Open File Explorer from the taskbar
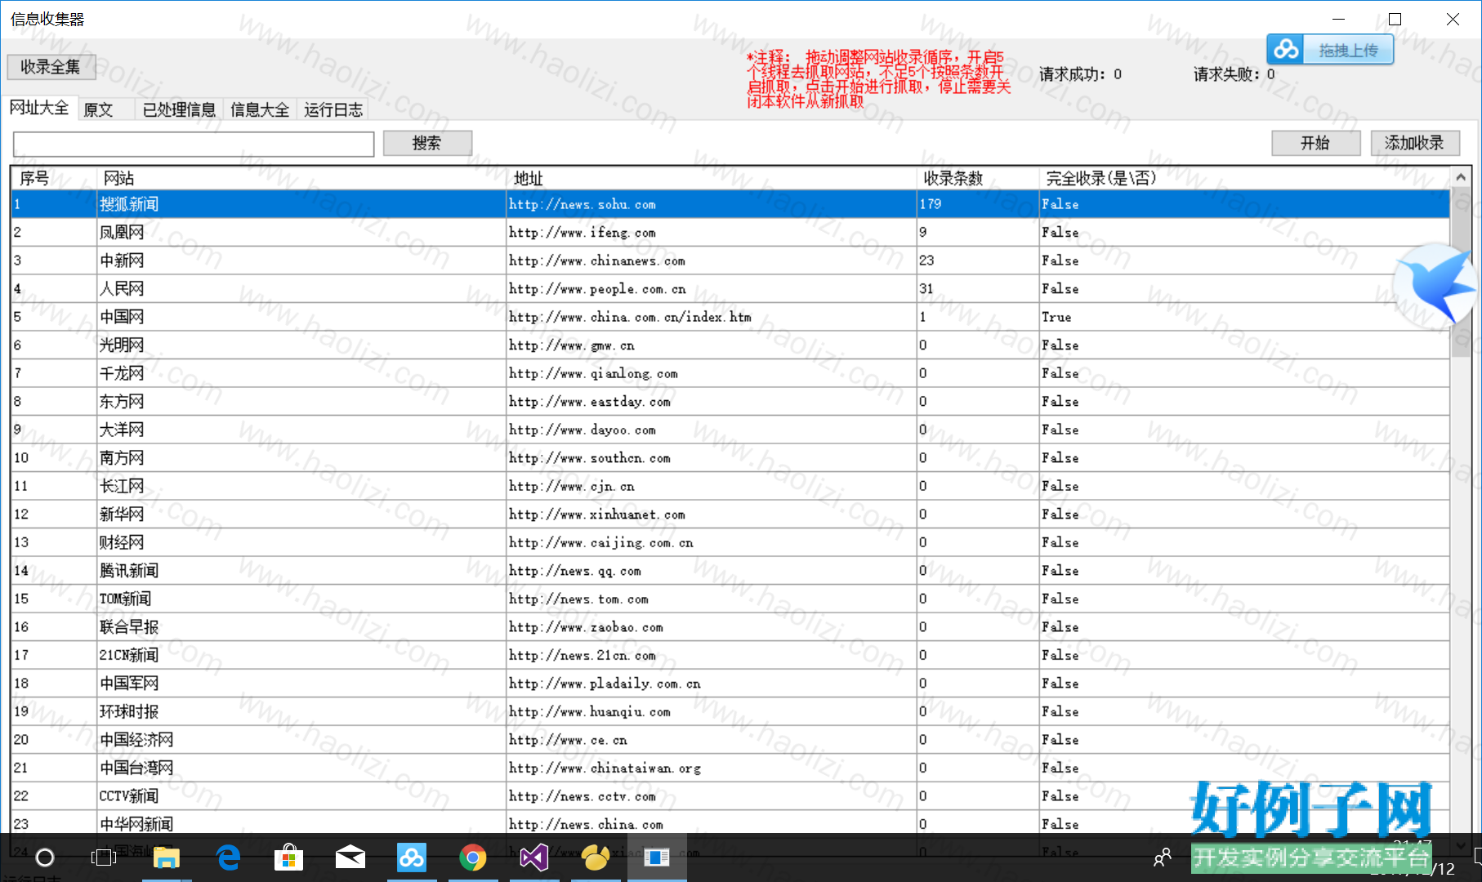This screenshot has height=882, width=1482. click(x=167, y=857)
